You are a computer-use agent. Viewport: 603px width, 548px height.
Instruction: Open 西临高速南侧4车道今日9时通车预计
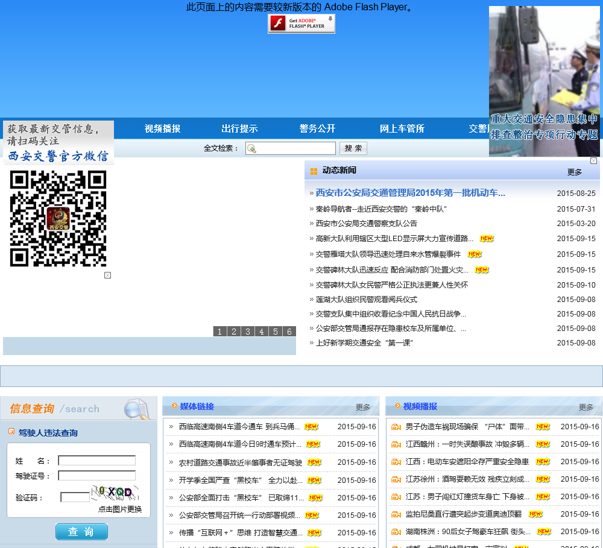(x=240, y=444)
